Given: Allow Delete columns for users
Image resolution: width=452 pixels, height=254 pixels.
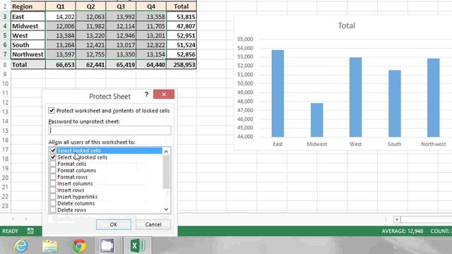Looking at the screenshot, I should click(x=53, y=203).
